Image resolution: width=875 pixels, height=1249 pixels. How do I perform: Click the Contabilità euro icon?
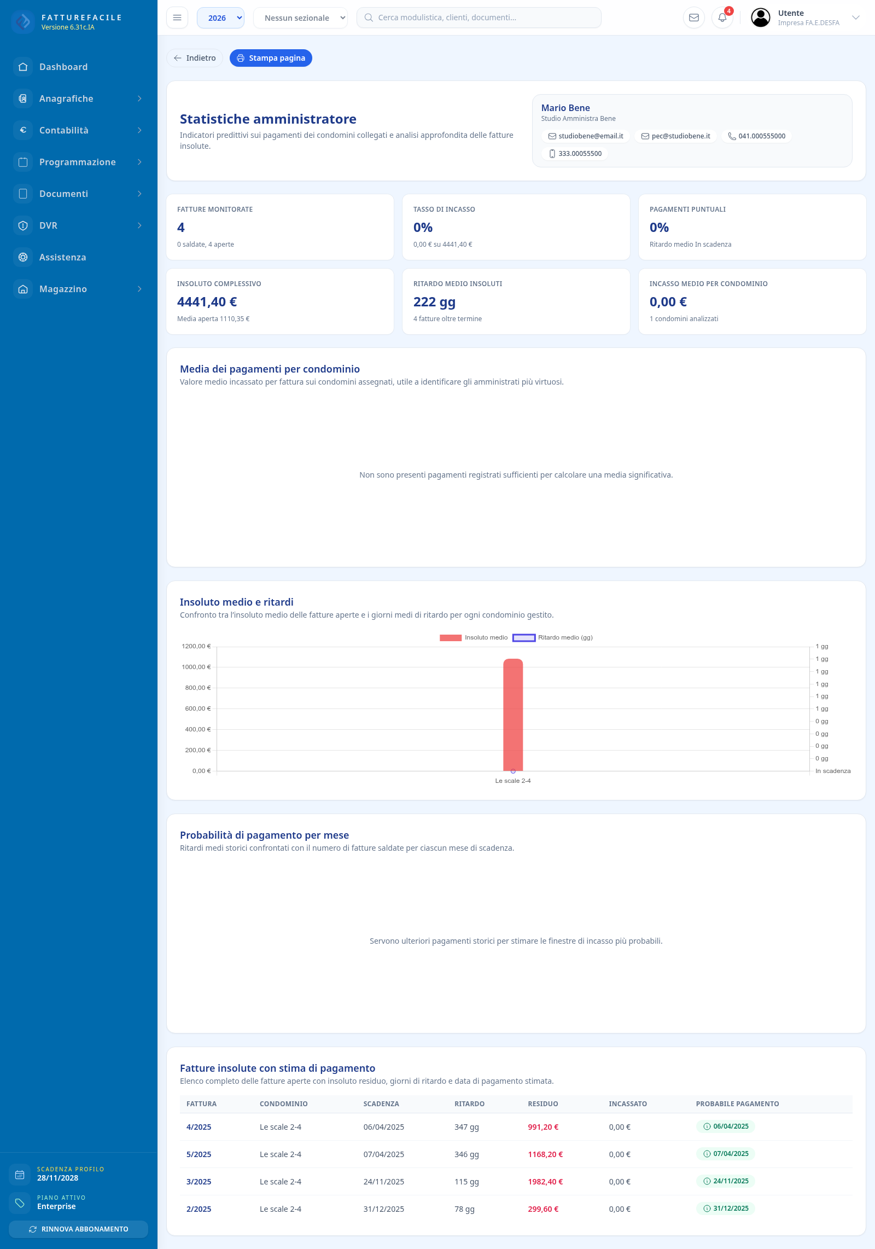tap(23, 130)
